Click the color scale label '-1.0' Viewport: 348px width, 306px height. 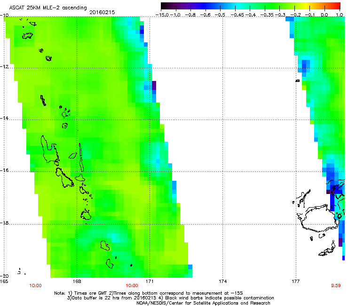click(x=176, y=15)
